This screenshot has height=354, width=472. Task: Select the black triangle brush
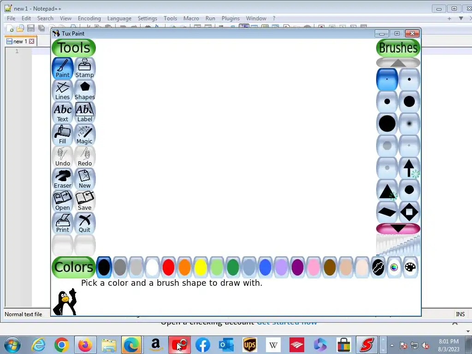[x=387, y=190]
